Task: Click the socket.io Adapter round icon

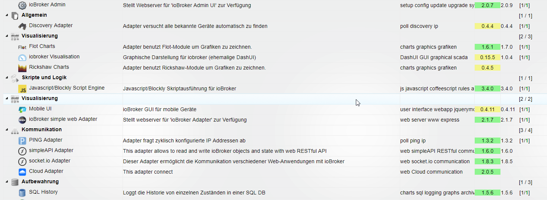Action: coord(22,161)
